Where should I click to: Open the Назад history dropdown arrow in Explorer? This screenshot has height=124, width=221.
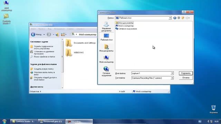tap(44, 34)
